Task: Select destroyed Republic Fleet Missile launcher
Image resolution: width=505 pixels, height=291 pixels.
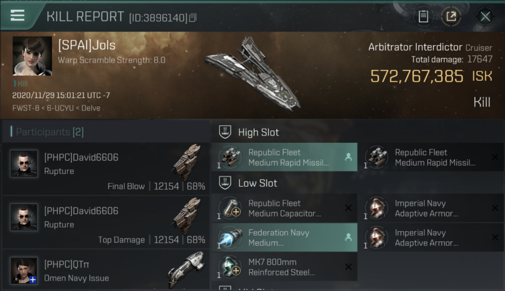Action: coord(430,158)
